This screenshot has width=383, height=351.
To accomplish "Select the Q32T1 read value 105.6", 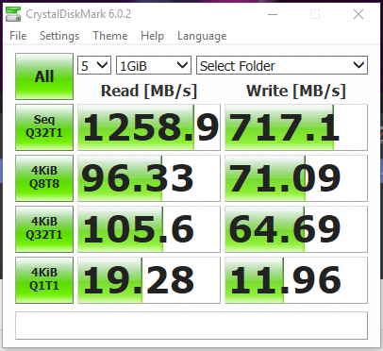I will [149, 229].
